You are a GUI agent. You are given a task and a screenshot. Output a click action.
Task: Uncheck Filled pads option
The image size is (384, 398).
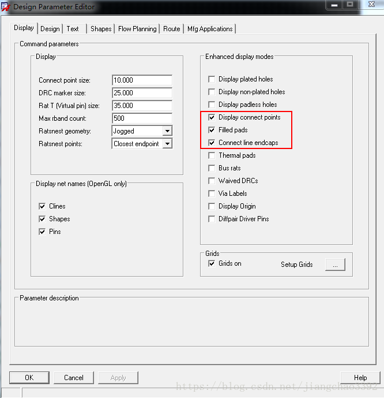pos(212,130)
